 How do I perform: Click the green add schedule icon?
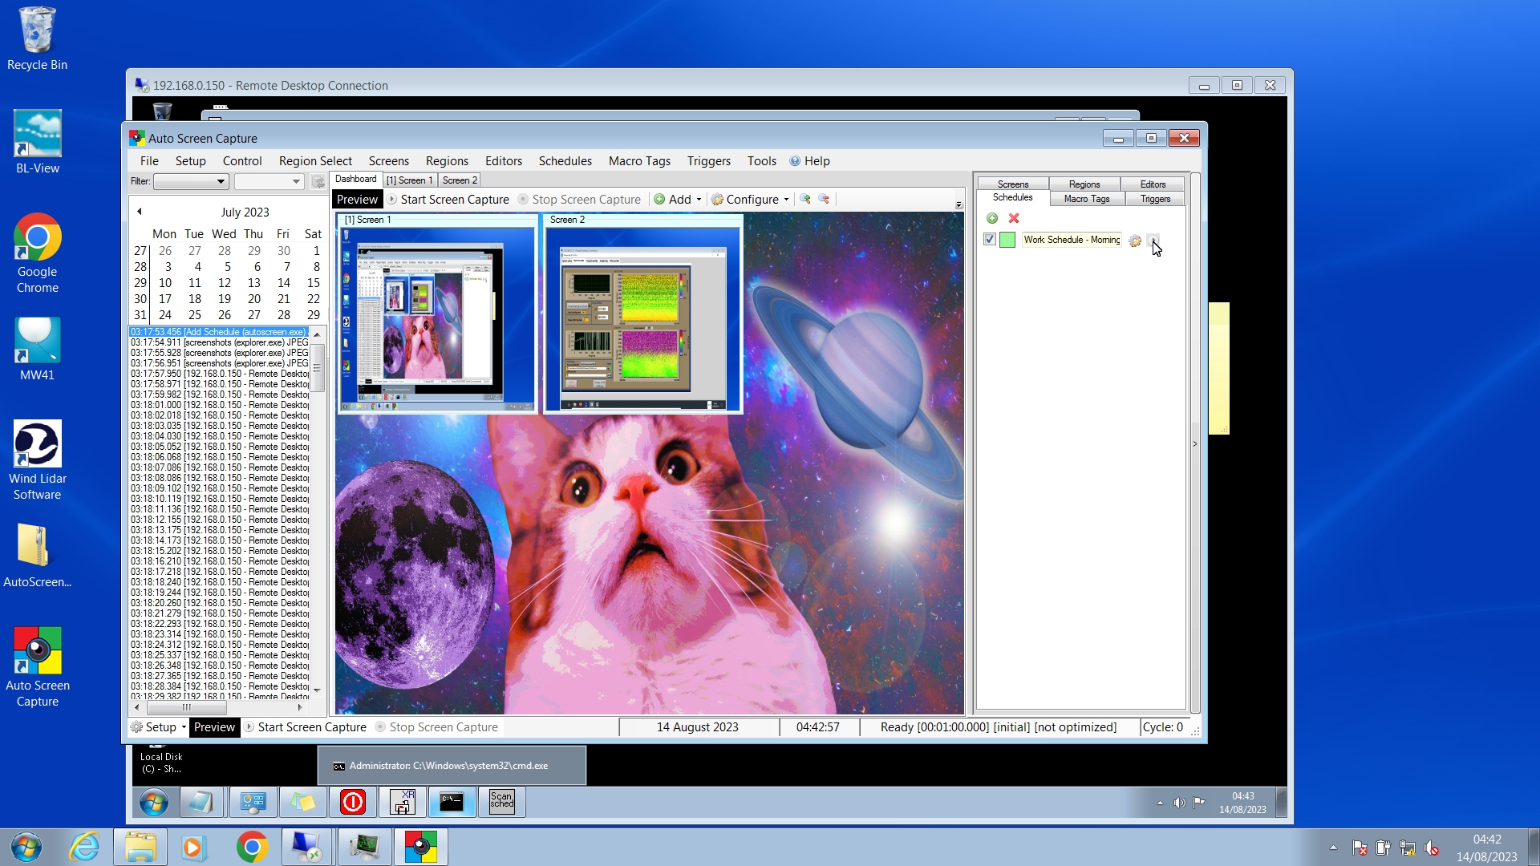pyautogui.click(x=992, y=218)
